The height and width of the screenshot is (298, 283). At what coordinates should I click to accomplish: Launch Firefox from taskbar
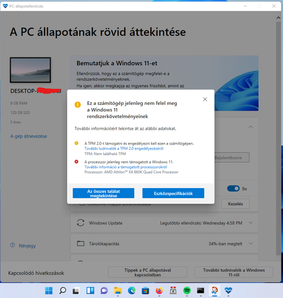pyautogui.click(x=159, y=291)
